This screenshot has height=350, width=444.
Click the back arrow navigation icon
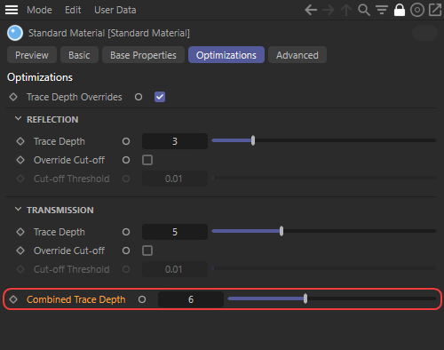311,10
